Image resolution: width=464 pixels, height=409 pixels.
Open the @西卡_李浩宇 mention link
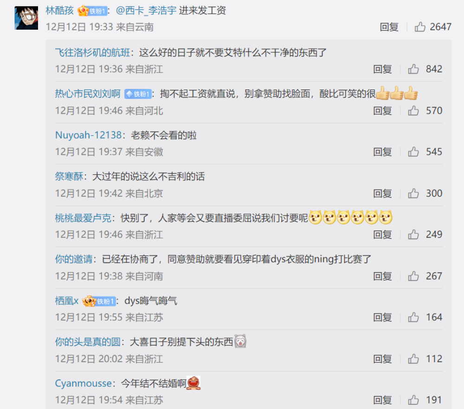coord(146,11)
